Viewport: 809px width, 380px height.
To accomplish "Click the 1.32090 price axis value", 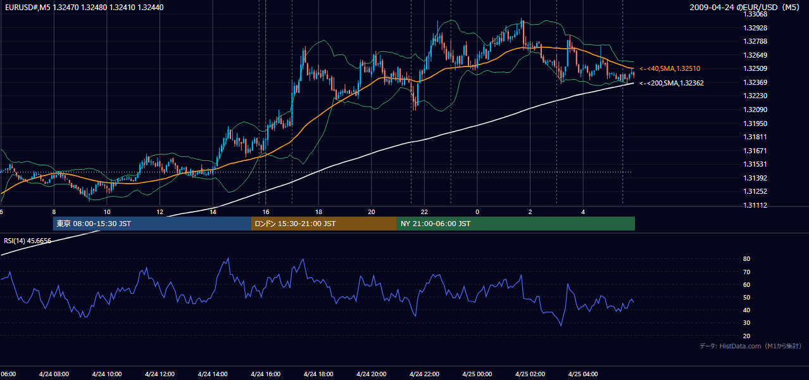I will [755, 110].
